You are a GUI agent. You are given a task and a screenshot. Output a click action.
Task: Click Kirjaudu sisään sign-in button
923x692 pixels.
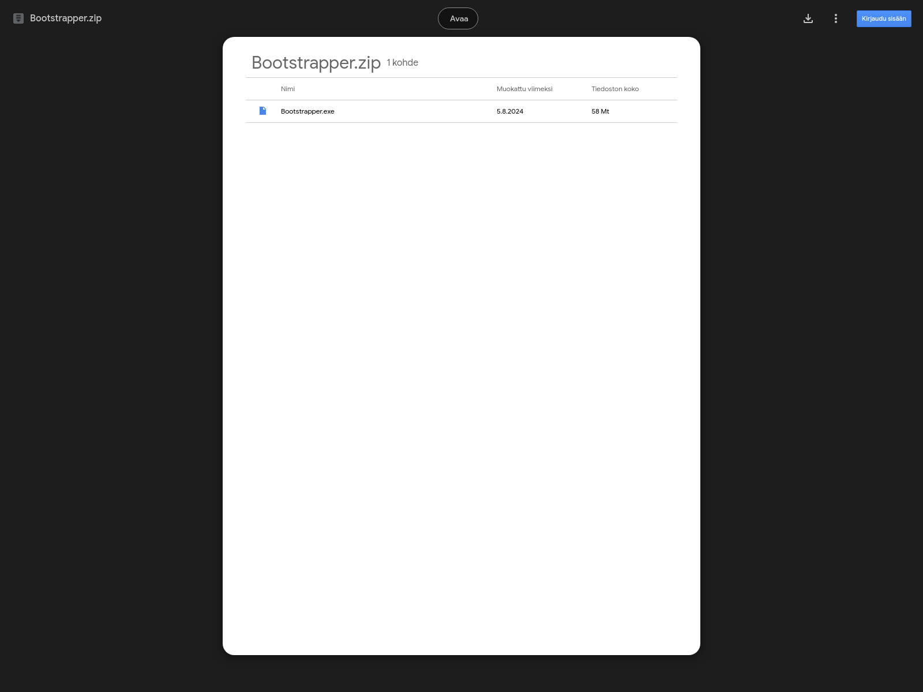tap(884, 18)
